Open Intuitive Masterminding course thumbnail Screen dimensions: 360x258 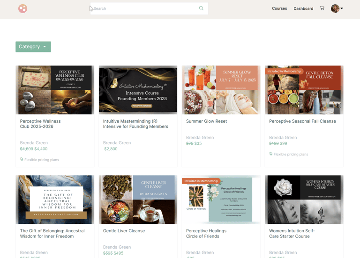click(x=138, y=90)
